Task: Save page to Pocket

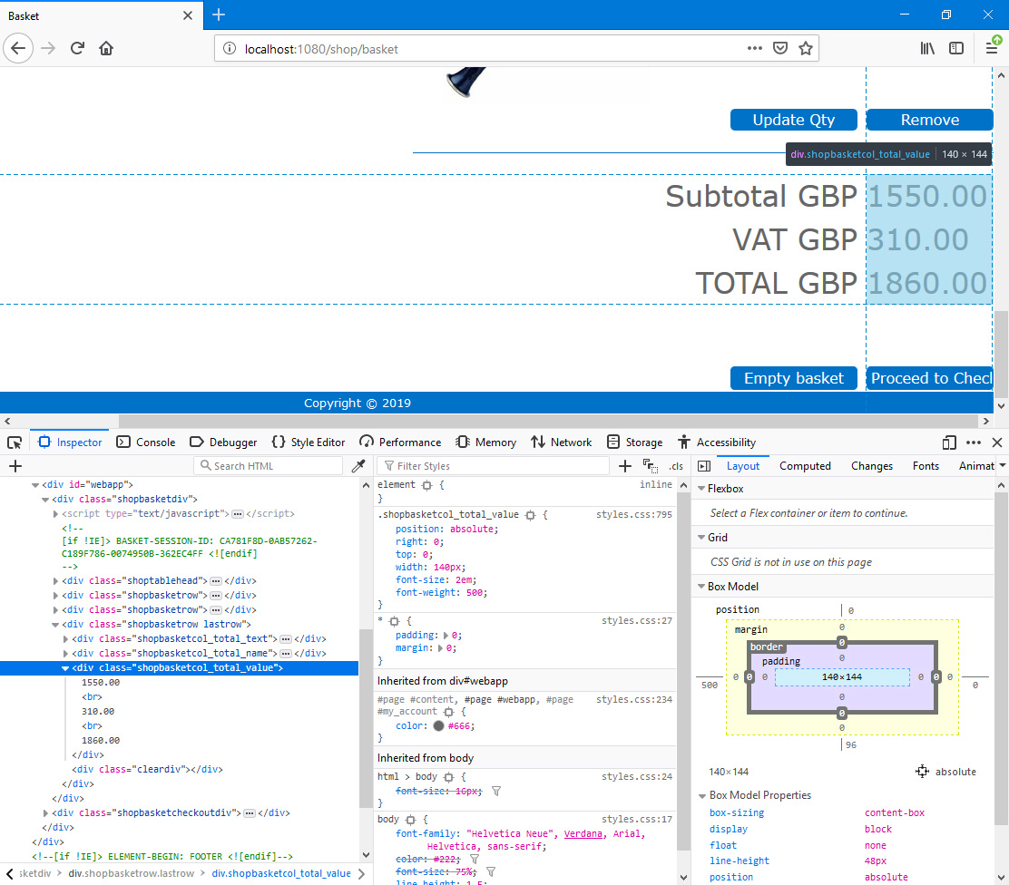Action: (x=780, y=48)
